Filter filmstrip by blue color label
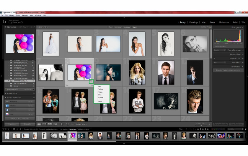The height and width of the screenshot is (156, 248). click(218, 129)
